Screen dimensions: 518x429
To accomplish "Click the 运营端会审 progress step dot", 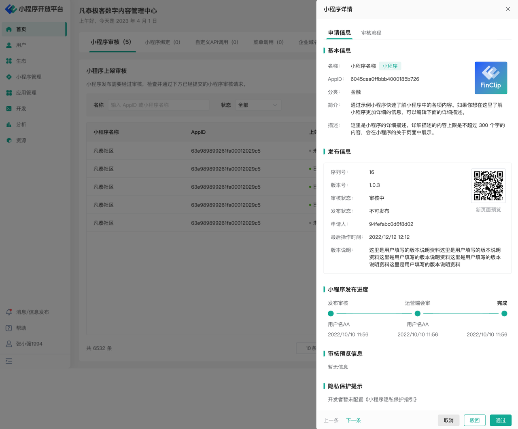I will click(418, 313).
